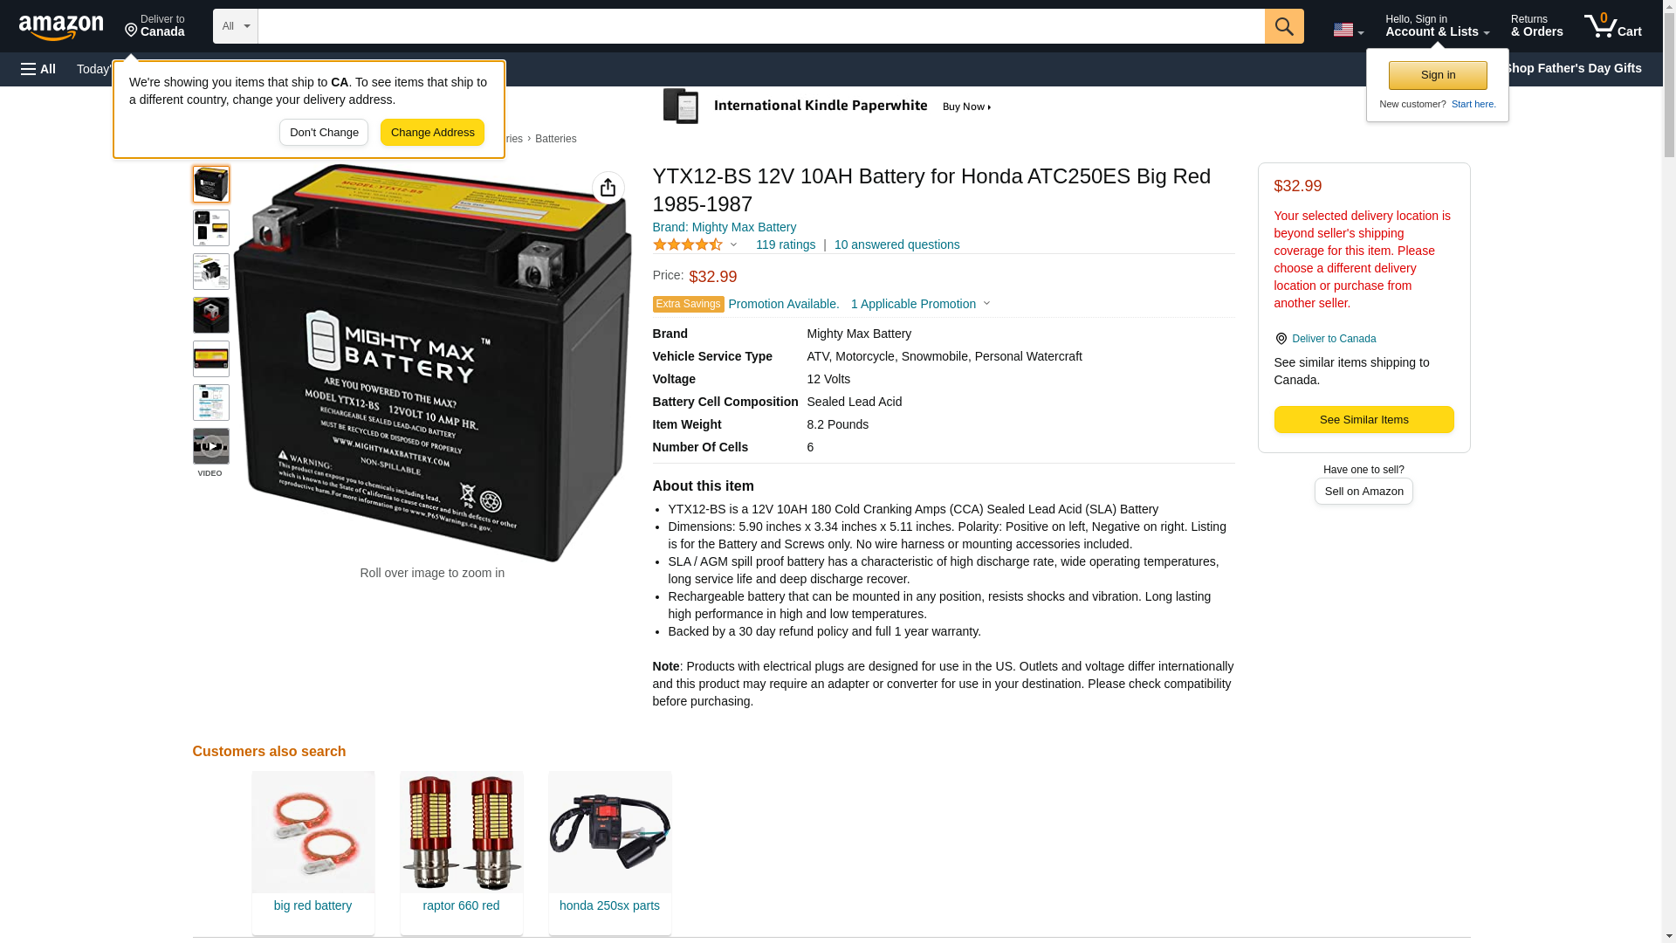1676x943 pixels.
Task: Expand the star rating breakdown arrow
Action: (733, 245)
